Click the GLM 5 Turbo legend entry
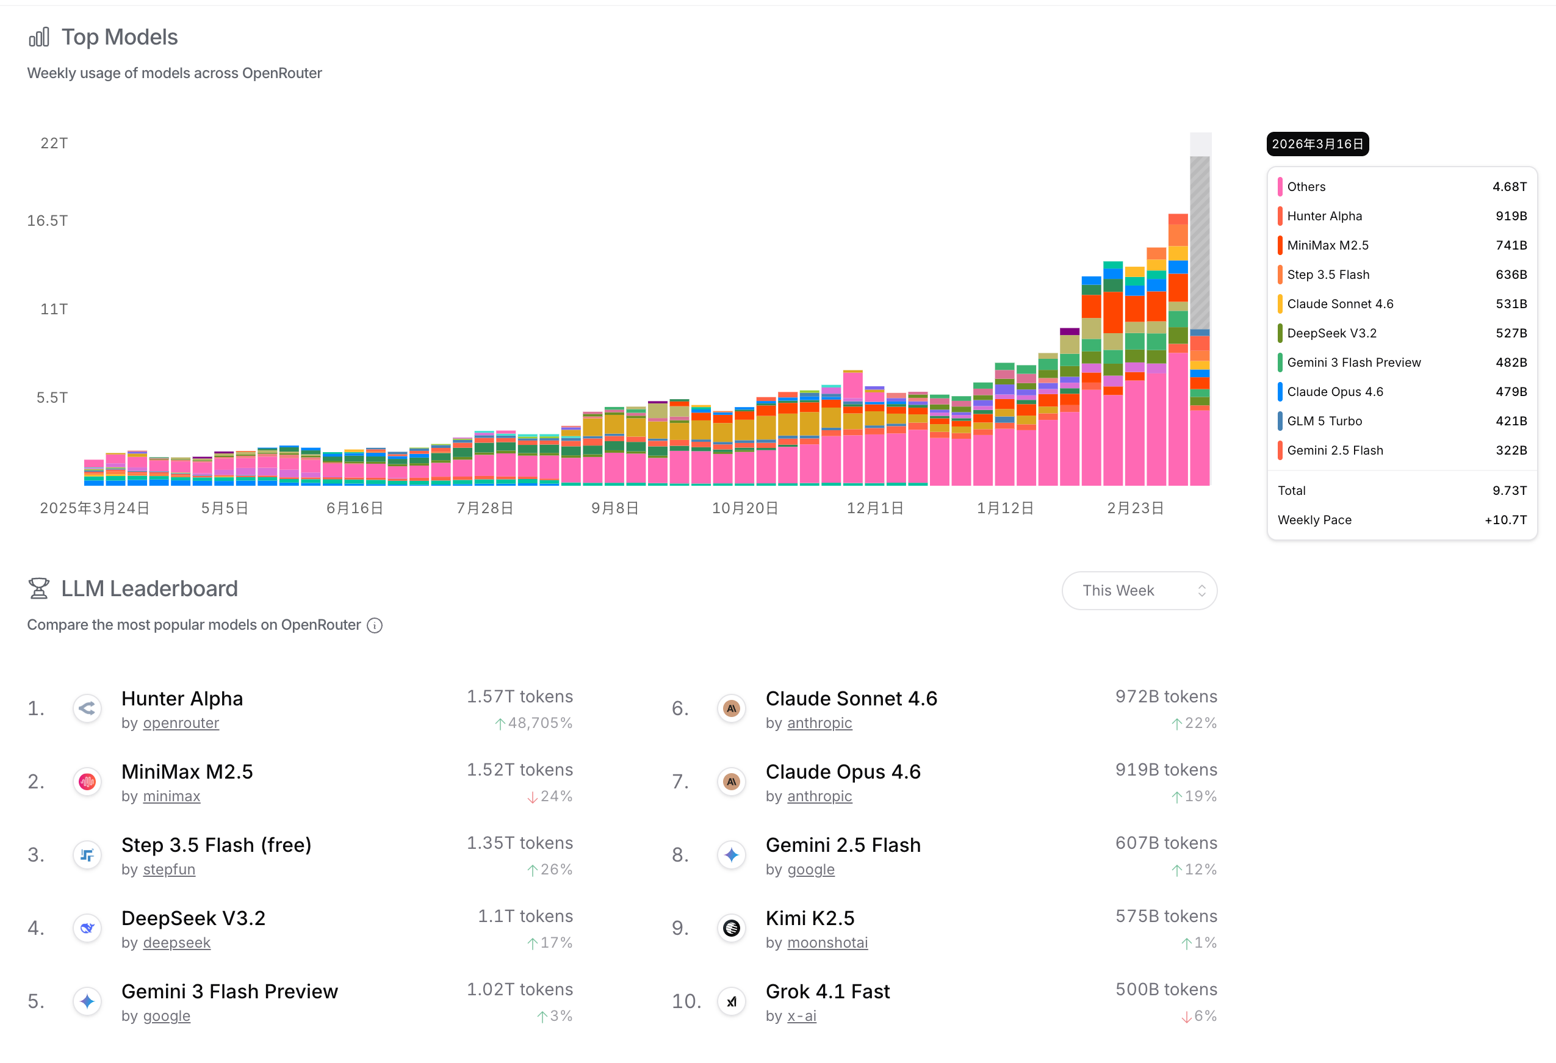 tap(1324, 421)
